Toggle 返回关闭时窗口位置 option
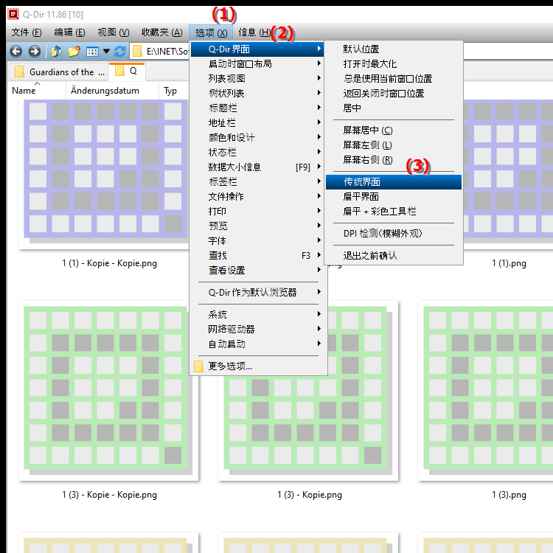553x553 pixels. tap(394, 94)
